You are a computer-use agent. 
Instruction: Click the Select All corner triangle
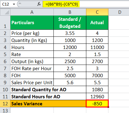click(x=5, y=12)
